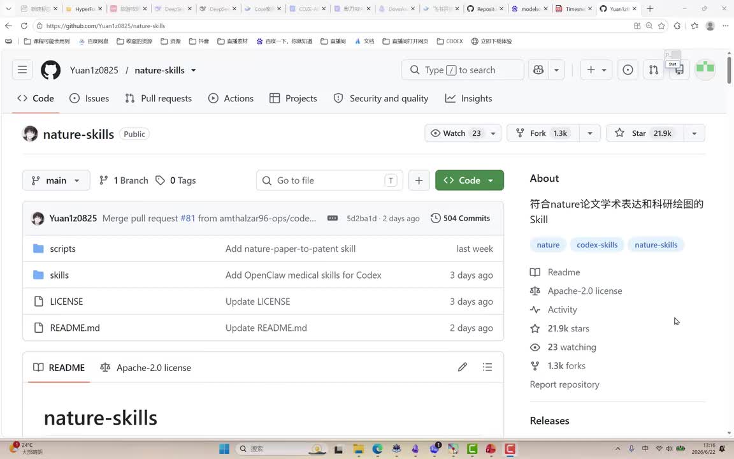
Task: Open the skills folder
Action: [59, 275]
